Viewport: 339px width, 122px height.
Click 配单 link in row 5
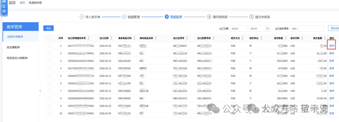332,76
